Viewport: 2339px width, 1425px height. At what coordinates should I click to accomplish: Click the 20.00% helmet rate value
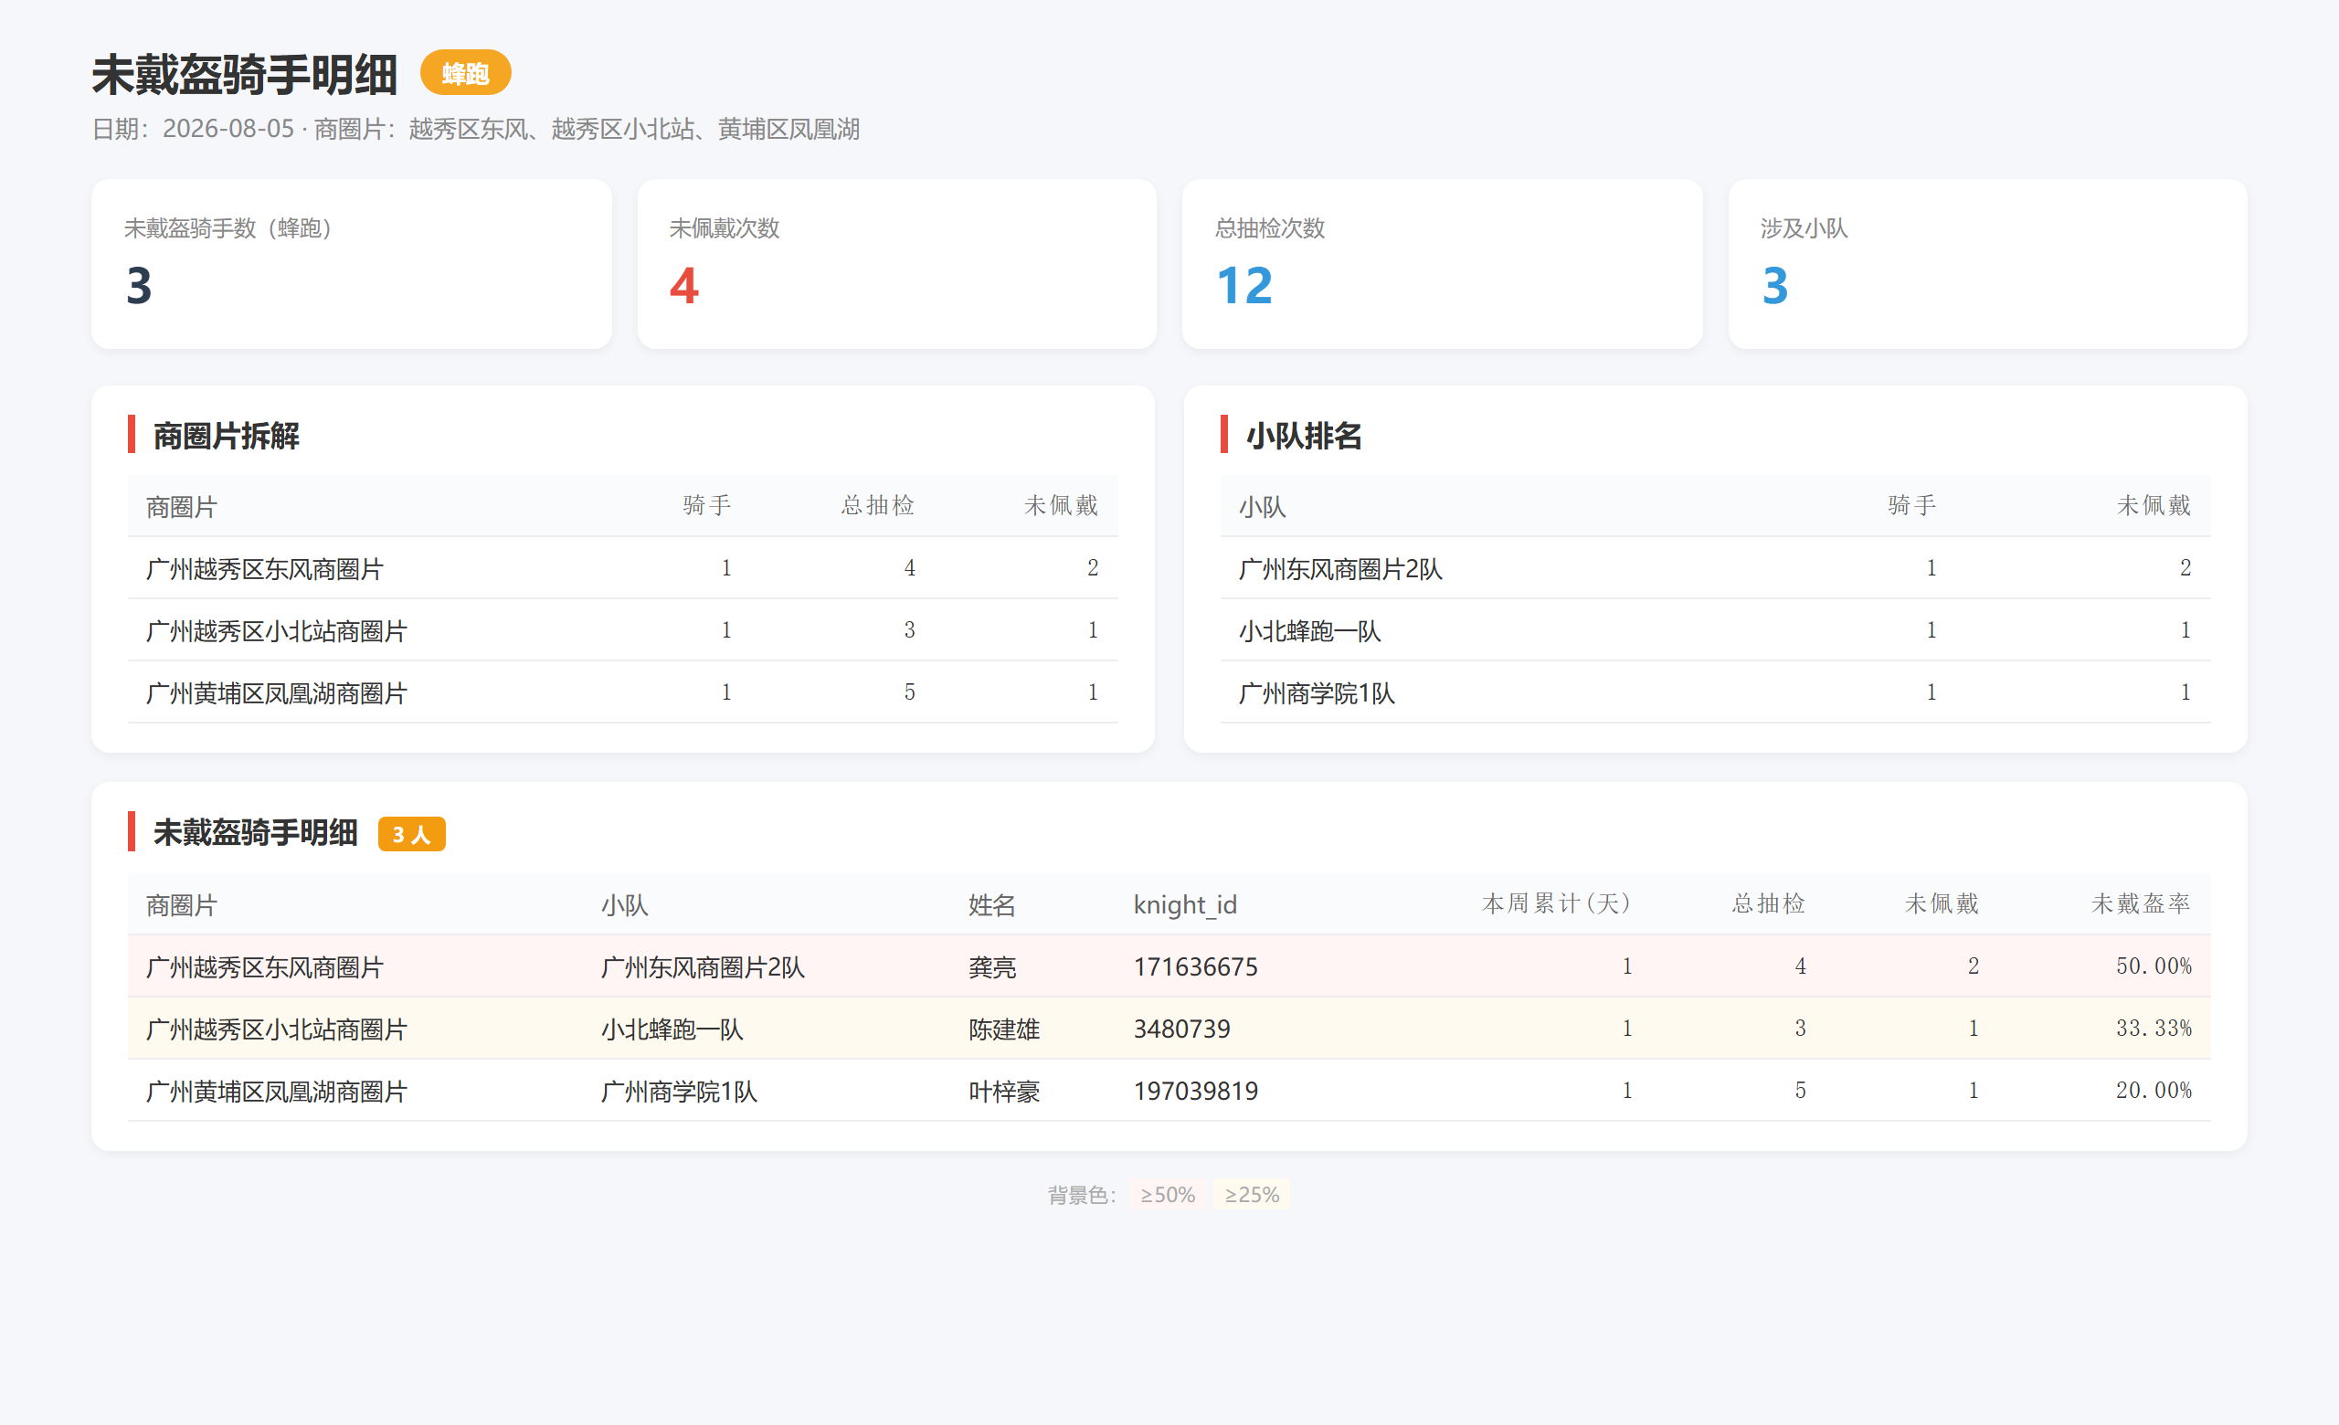(2154, 1090)
